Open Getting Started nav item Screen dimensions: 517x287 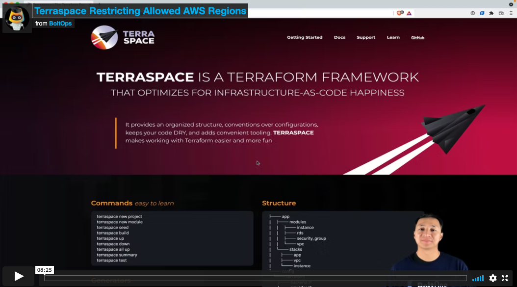pyautogui.click(x=304, y=37)
